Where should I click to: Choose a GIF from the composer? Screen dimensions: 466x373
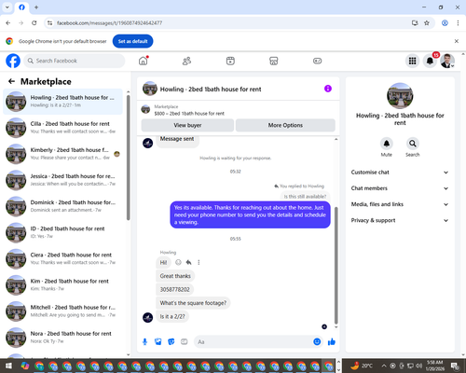tap(185, 342)
